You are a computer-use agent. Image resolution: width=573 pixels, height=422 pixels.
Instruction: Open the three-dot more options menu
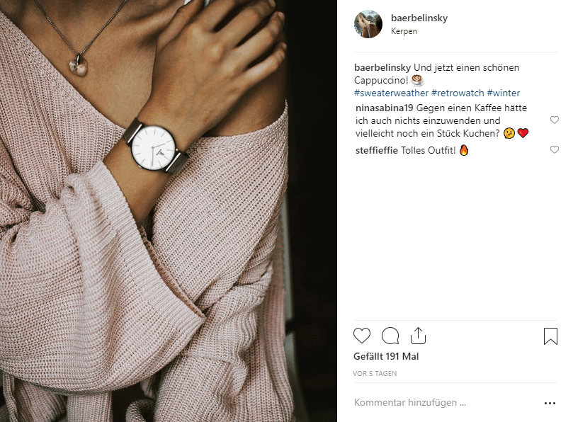coord(550,403)
